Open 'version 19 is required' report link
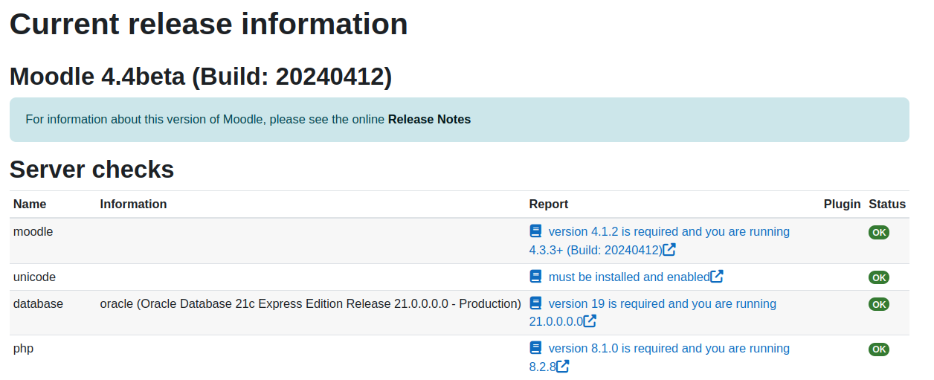 coord(653,312)
